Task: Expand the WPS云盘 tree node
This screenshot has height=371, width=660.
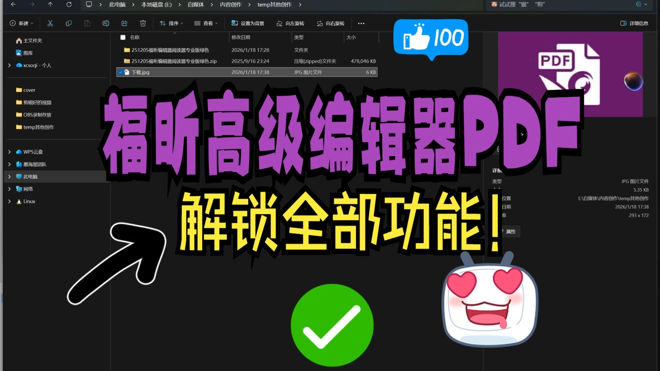Action: 10,152
